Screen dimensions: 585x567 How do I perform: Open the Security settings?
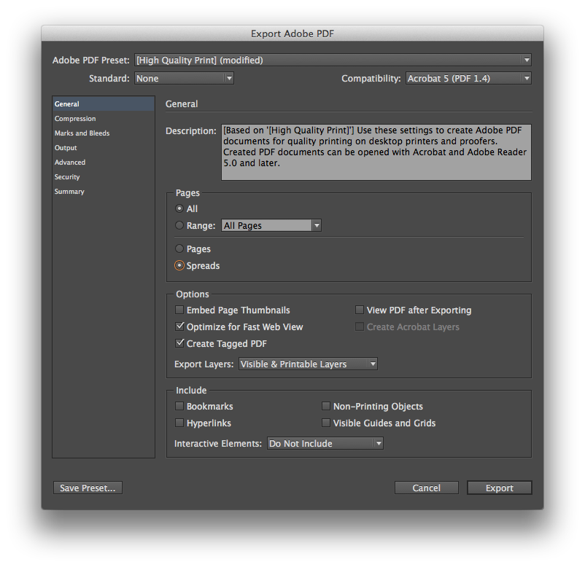pyautogui.click(x=104, y=176)
